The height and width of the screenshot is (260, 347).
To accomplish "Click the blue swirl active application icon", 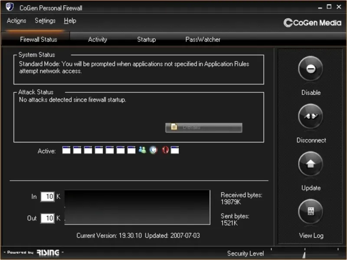I will 153,150.
